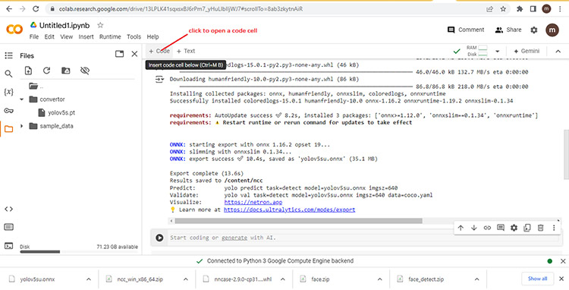This screenshot has width=569, height=290.
Task: Open more cell actions three-dot menu
Action: click(554, 228)
